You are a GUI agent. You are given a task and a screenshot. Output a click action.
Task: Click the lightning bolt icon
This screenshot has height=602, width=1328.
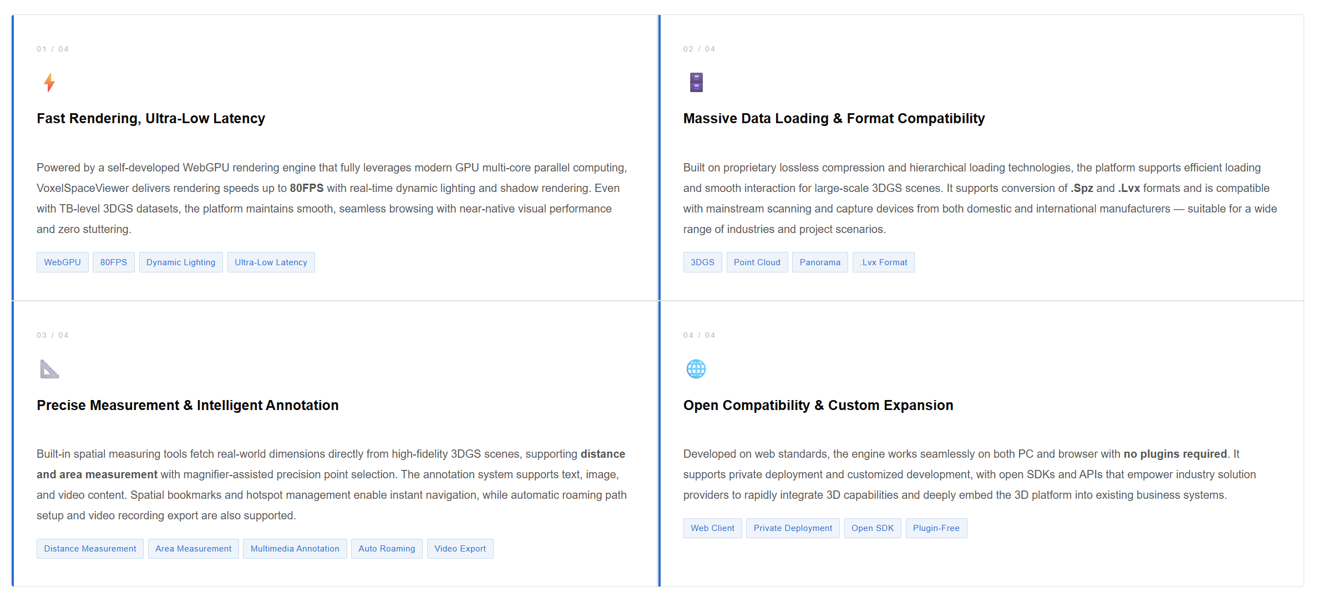49,83
